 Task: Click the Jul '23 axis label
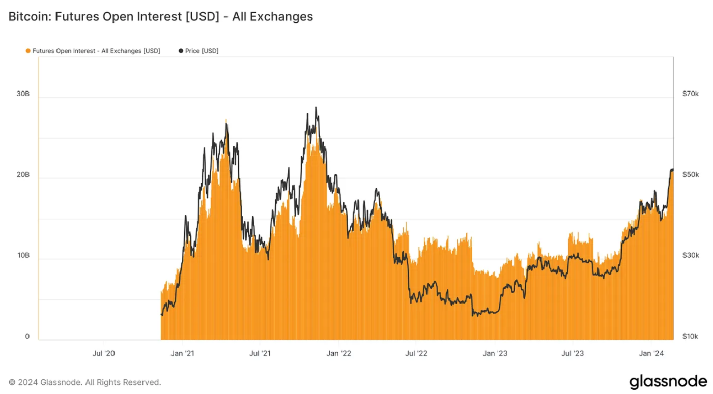point(573,353)
